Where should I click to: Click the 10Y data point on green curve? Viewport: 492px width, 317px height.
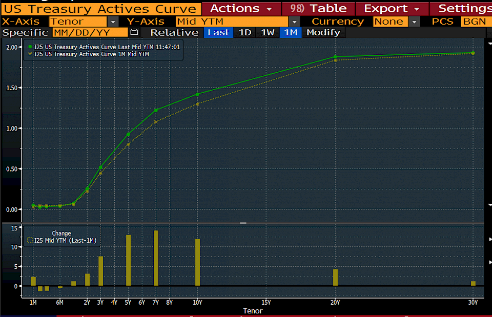click(x=197, y=94)
